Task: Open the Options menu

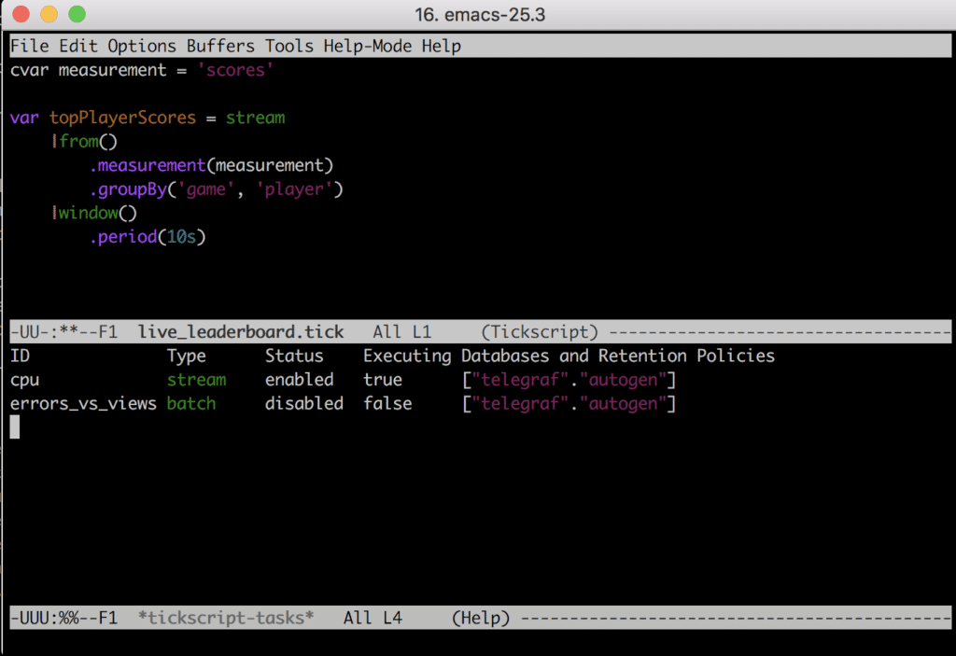Action: [141, 46]
